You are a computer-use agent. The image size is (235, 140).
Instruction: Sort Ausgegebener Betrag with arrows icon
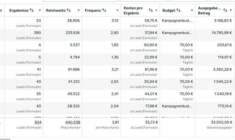(x=225, y=10)
